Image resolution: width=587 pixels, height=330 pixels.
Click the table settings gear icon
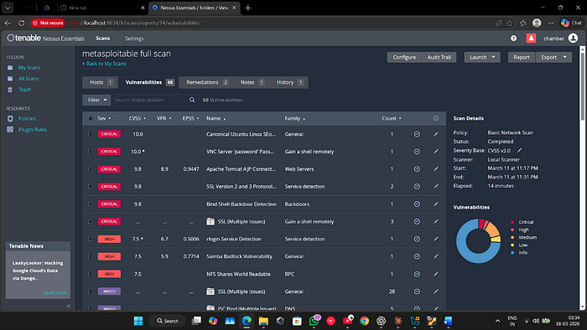pyautogui.click(x=436, y=118)
